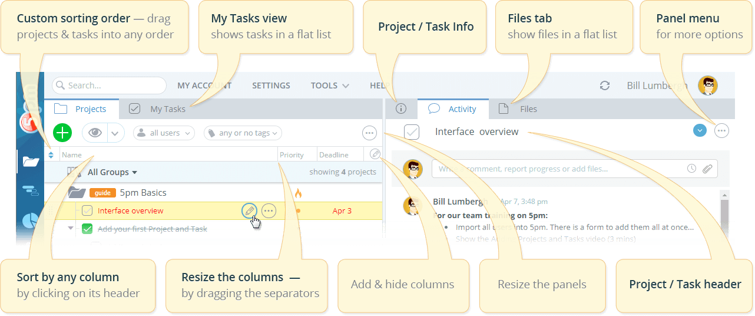
Task: Click the clock icon in comment box
Action: pyautogui.click(x=691, y=169)
